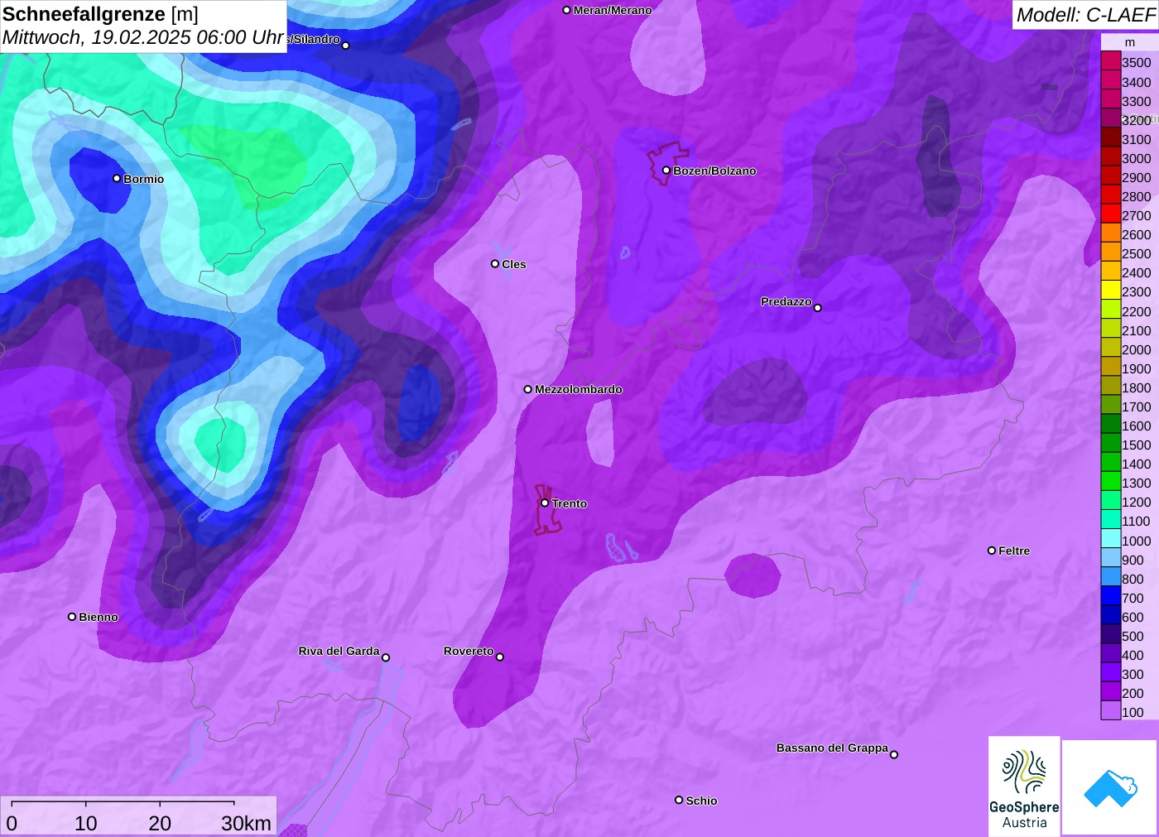Viewport: 1159px width, 837px height.
Task: Click the legend value '2000'
Action: click(1137, 349)
